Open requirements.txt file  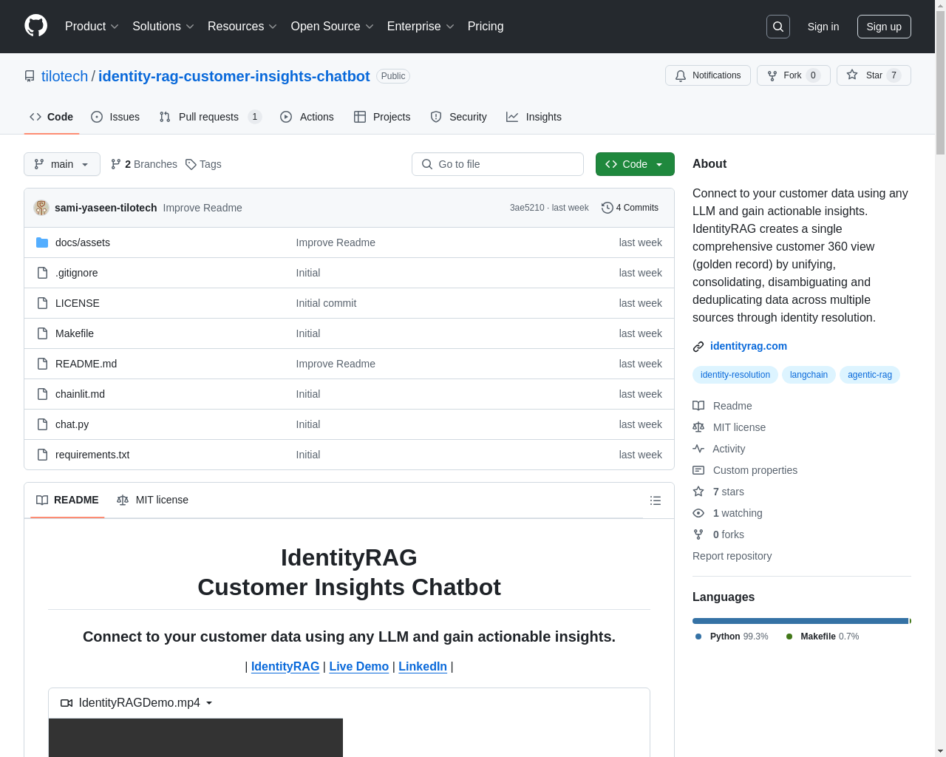click(x=92, y=455)
